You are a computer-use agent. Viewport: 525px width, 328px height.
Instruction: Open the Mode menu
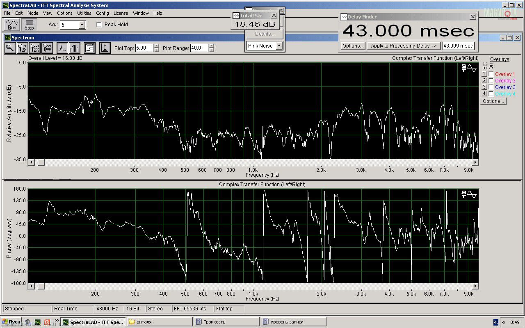33,13
